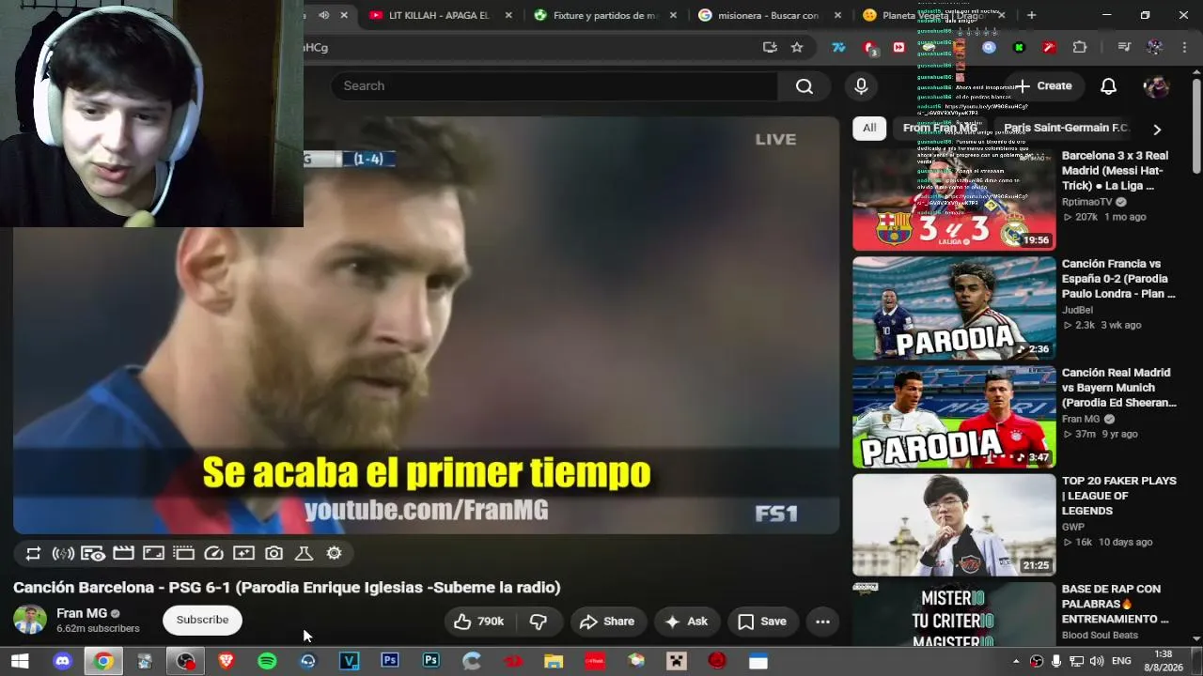This screenshot has height=676, width=1203.
Task: Open OBS Studio from the taskbar
Action: 186,662
